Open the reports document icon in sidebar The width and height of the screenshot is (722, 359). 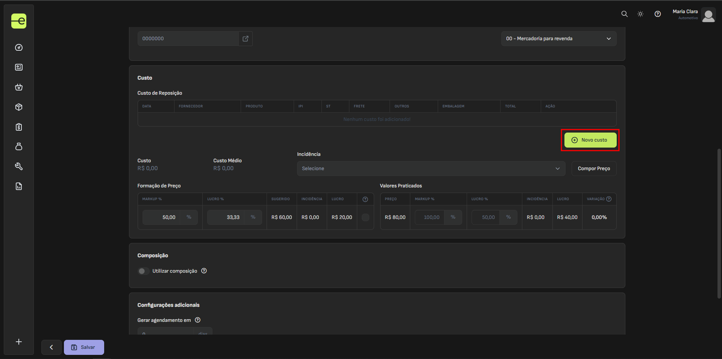[19, 186]
